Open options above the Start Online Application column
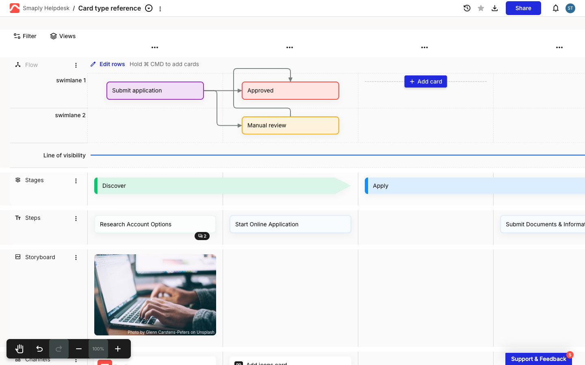This screenshot has height=365, width=585. (x=290, y=47)
